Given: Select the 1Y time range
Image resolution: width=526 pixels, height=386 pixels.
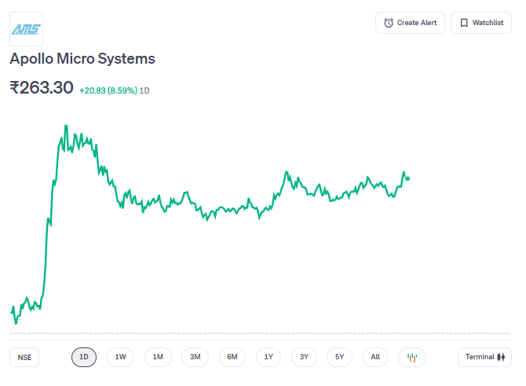Looking at the screenshot, I should pos(268,357).
